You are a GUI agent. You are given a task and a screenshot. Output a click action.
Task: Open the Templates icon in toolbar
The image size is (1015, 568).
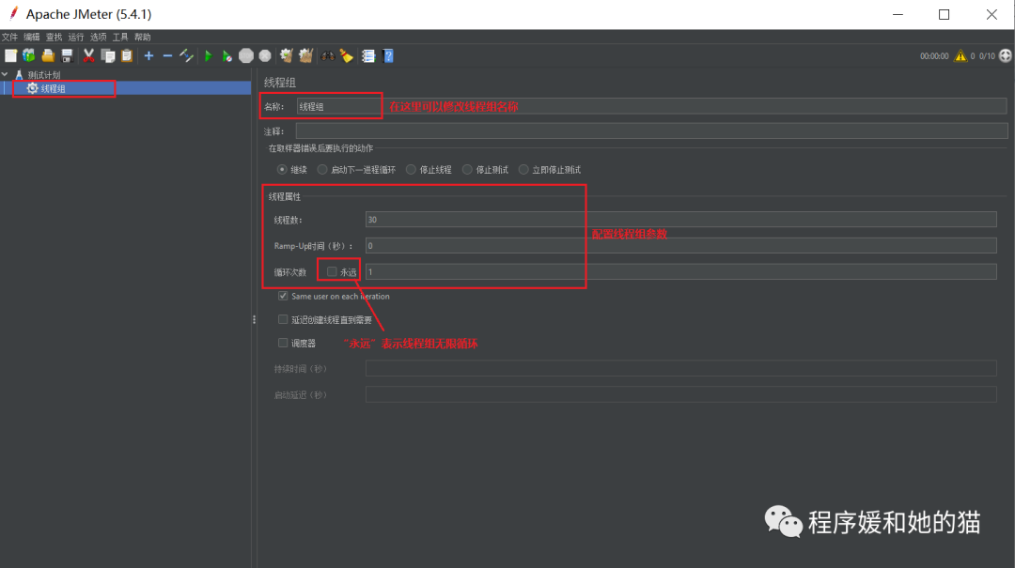29,55
